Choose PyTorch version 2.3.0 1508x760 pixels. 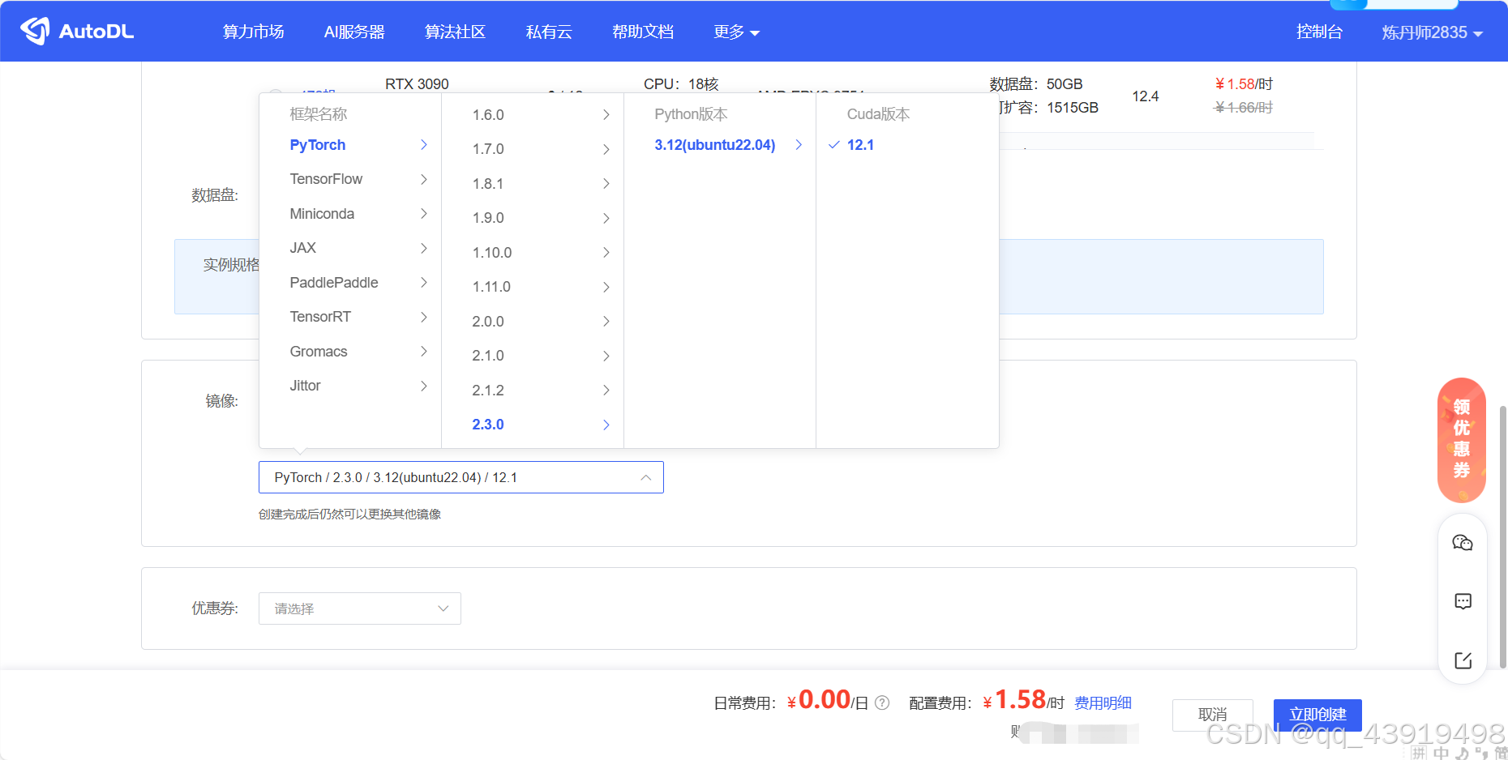click(x=533, y=425)
